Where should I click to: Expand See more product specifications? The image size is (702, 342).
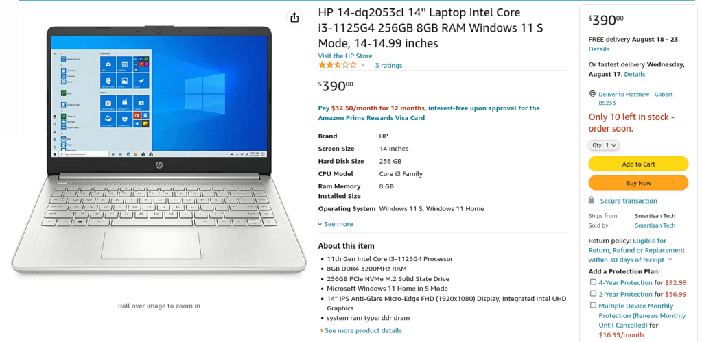(336, 224)
